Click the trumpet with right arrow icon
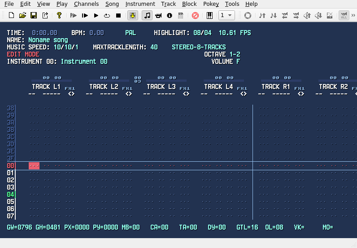The image size is (357, 248). coord(296,16)
